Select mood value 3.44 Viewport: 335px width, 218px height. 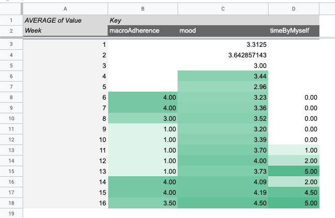[x=223, y=76]
